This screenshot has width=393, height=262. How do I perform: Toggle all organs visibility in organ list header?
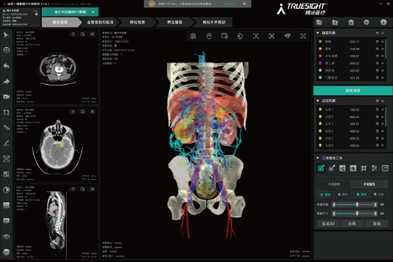[x=383, y=33]
